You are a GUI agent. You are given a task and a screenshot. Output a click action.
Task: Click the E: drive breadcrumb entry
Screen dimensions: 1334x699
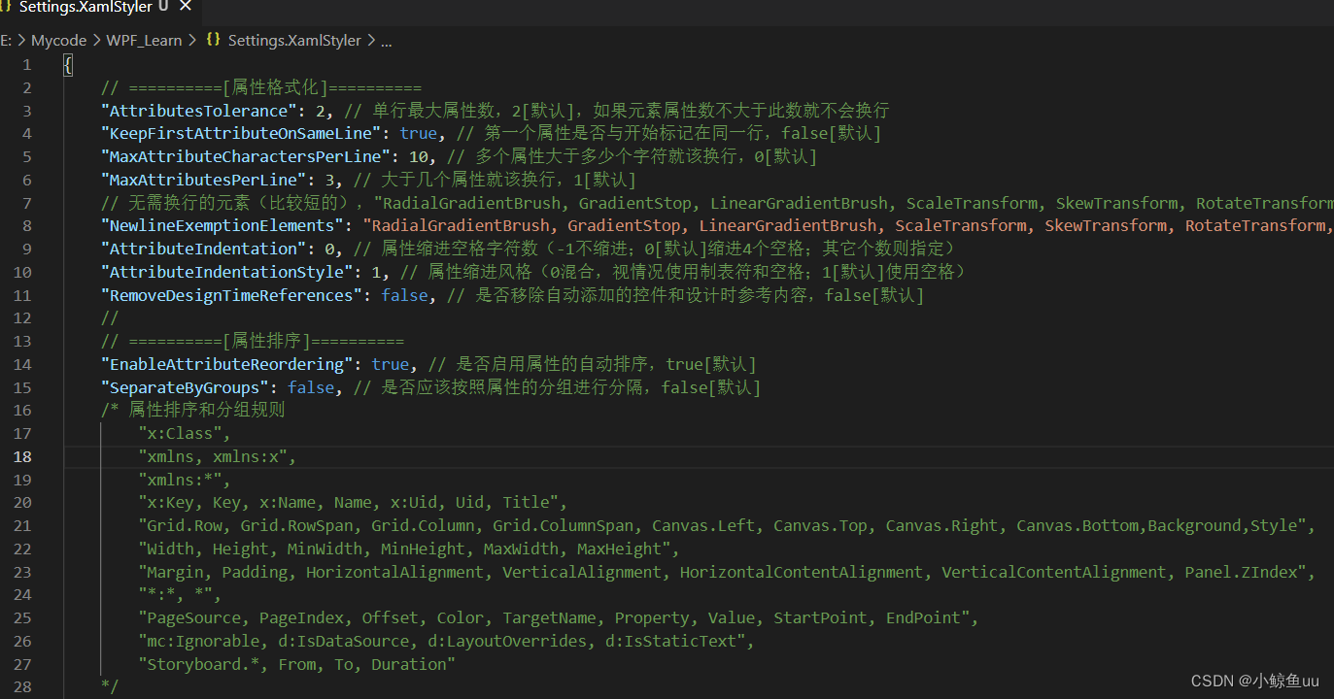pos(8,40)
